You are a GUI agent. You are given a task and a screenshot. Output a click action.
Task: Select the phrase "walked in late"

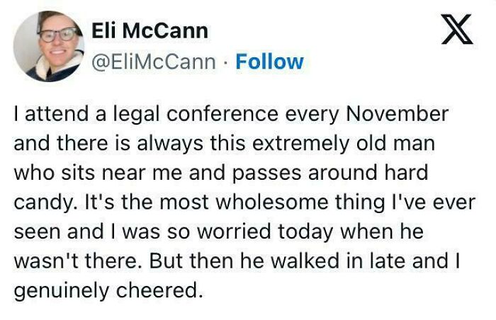348,261
